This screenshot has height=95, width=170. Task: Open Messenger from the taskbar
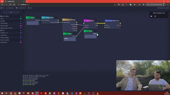click(x=54, y=93)
